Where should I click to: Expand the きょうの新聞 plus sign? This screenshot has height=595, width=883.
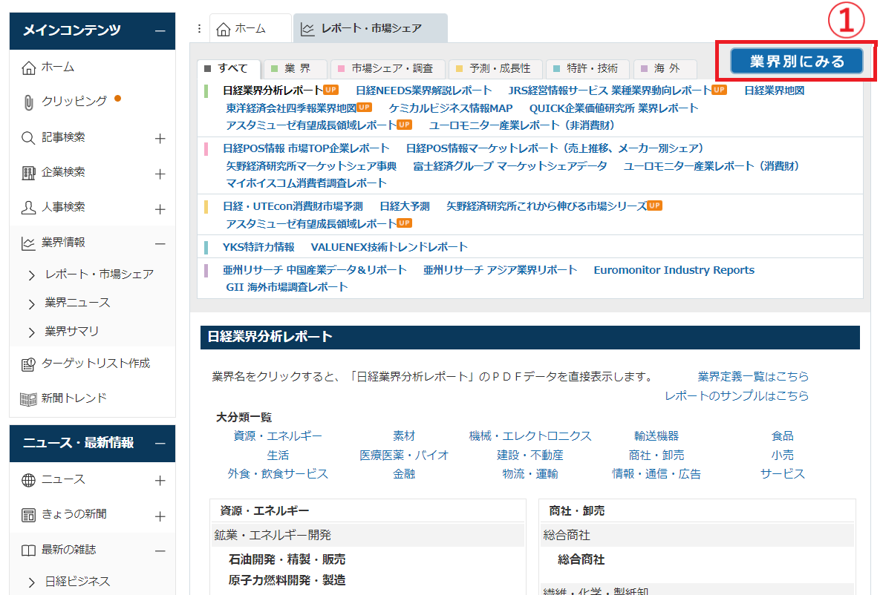[x=160, y=516]
